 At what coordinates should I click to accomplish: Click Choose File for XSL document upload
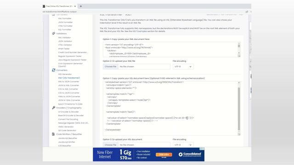coord(110,145)
